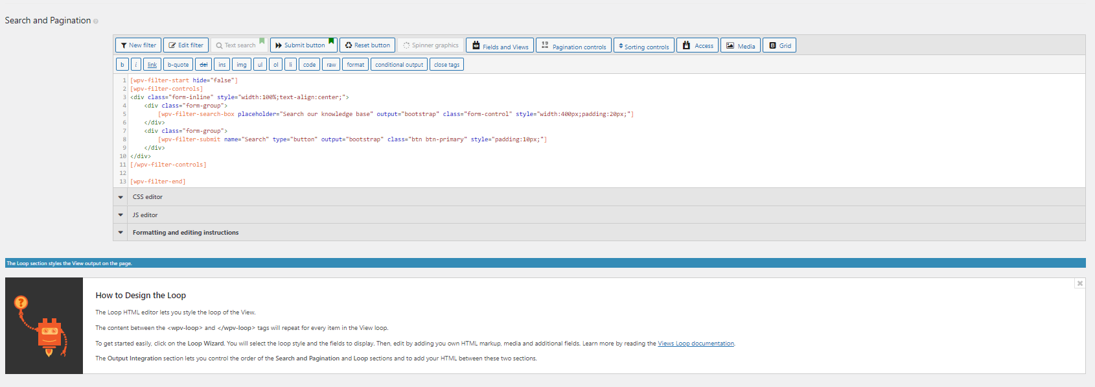The height and width of the screenshot is (387, 1095).
Task: Click the New filter button
Action: pyautogui.click(x=138, y=45)
